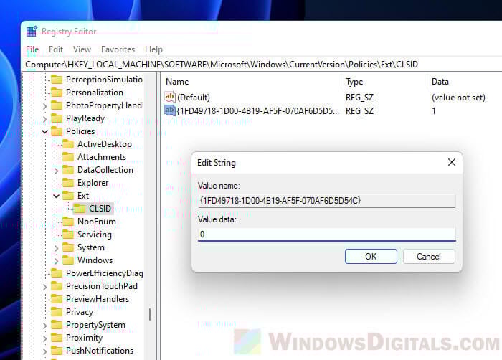The image size is (502, 360).
Task: Select the {1FD49718-1D00-4B19 value name text
Action: pos(258,111)
